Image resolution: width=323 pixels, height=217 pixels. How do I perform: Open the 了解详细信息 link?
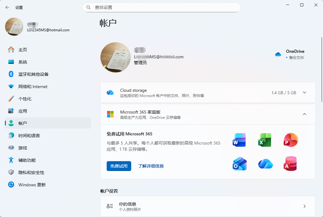coord(151,166)
